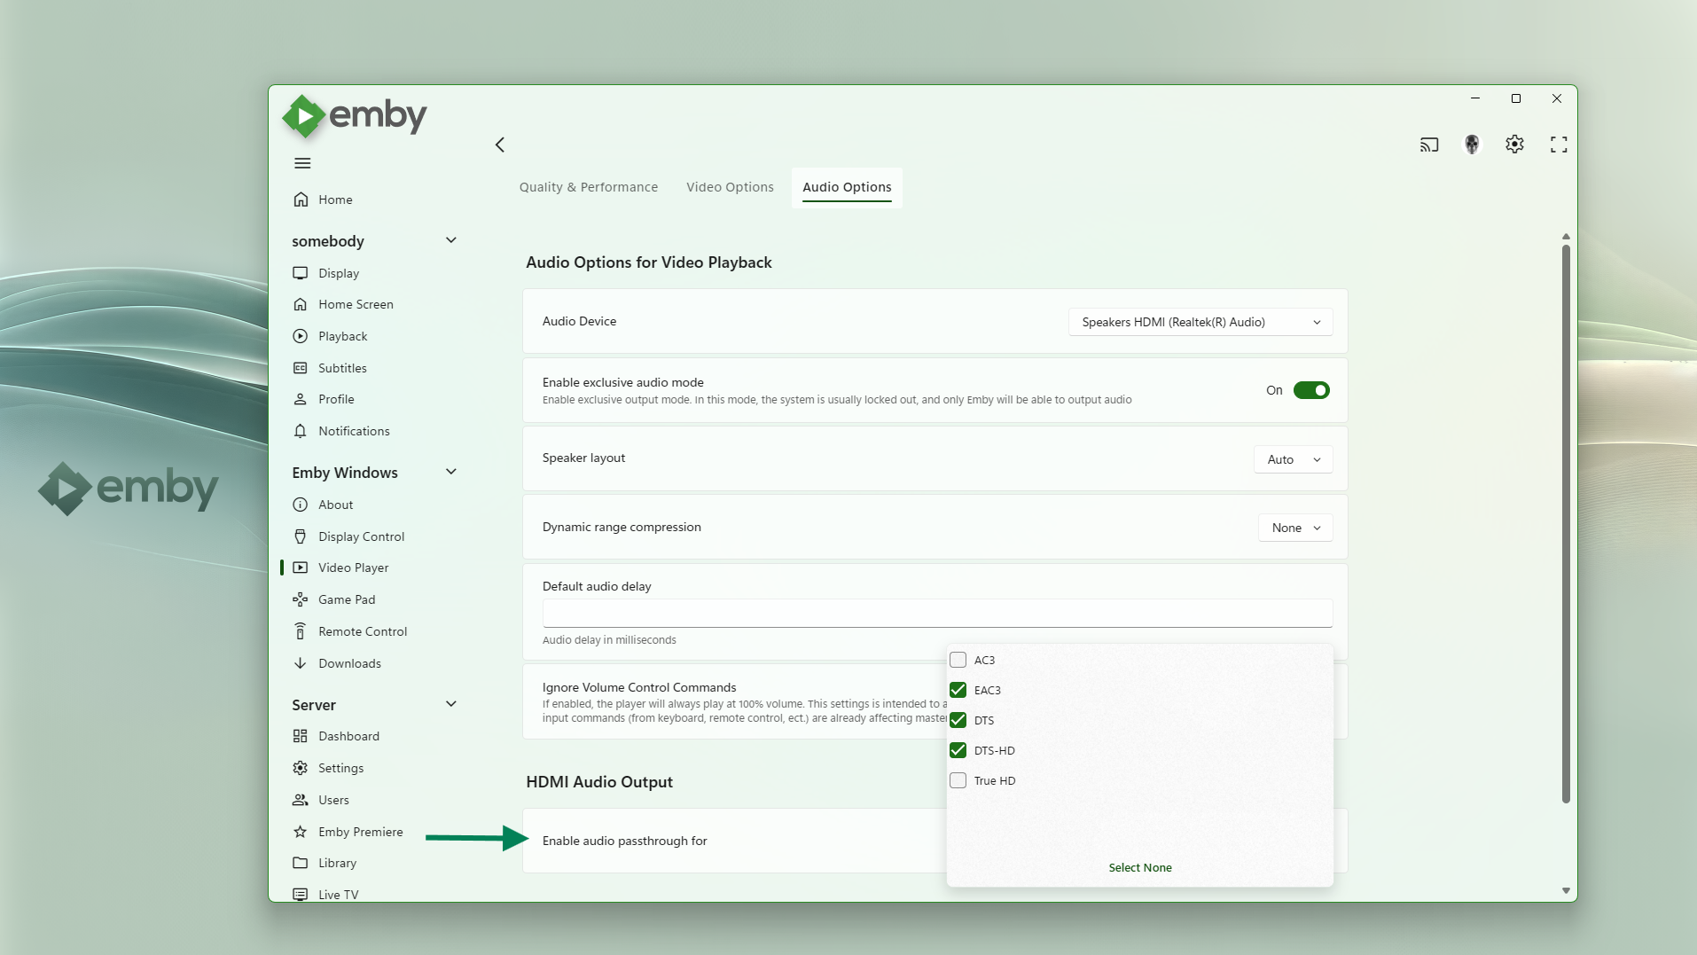Click the Profile person icon
The height and width of the screenshot is (955, 1697).
tap(301, 399)
